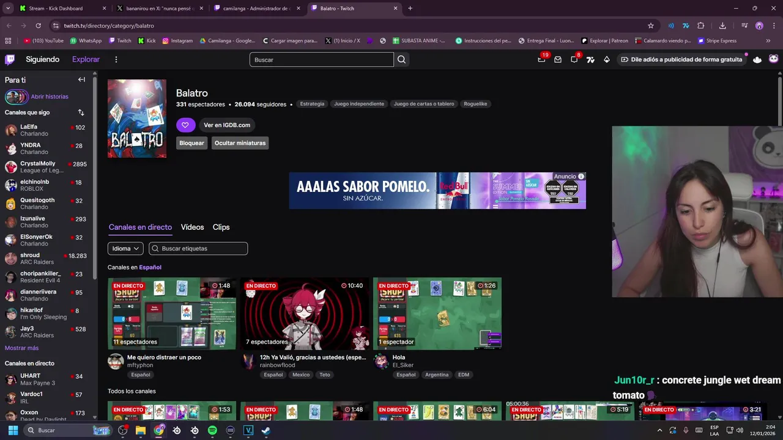Open the Twitch mail envelope icon

pos(558,59)
